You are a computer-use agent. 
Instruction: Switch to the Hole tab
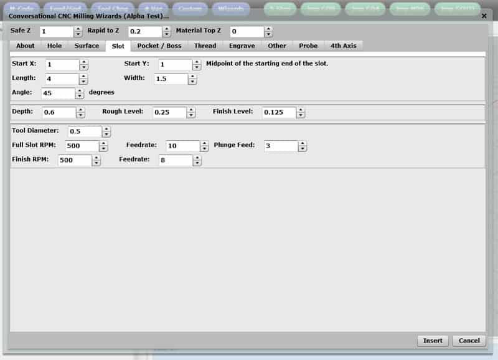pos(54,45)
